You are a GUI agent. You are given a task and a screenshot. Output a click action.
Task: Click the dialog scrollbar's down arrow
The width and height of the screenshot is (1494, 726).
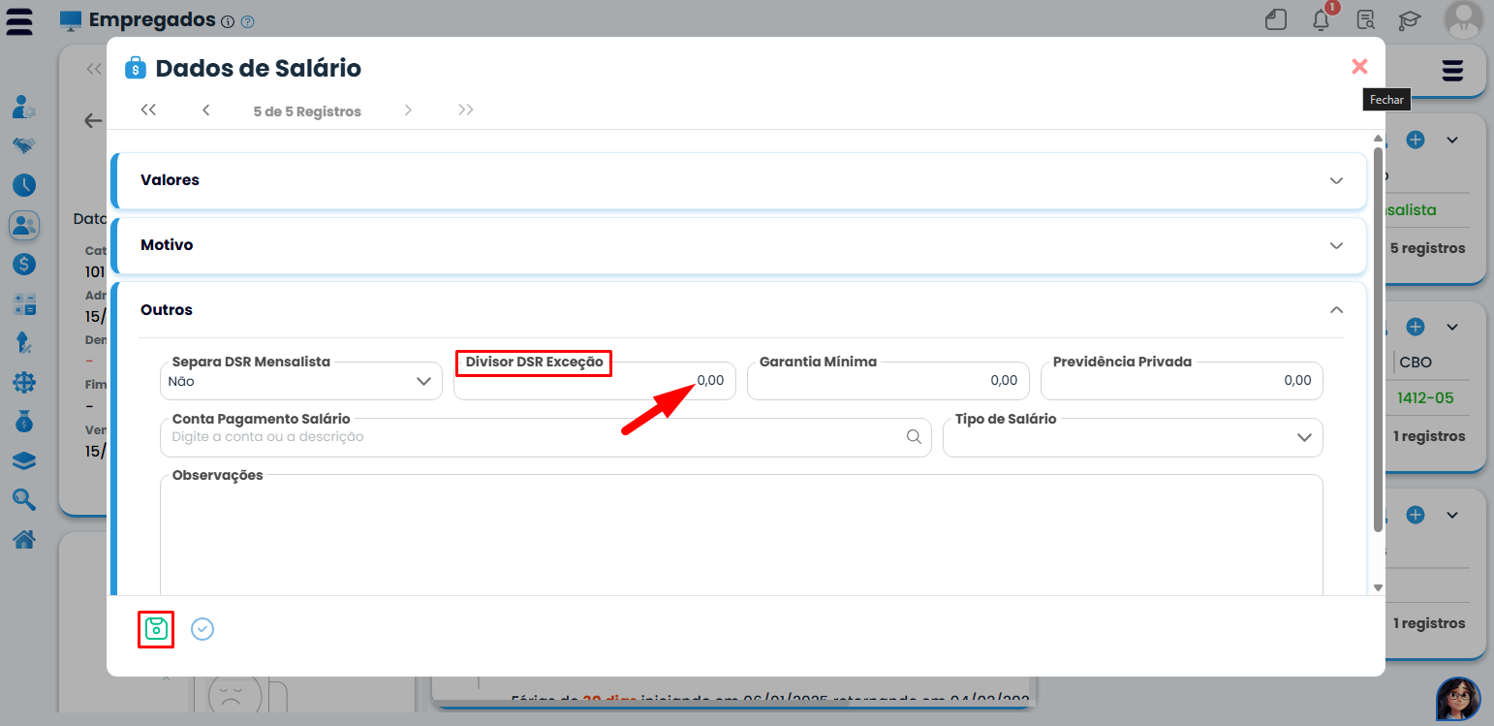click(x=1379, y=587)
